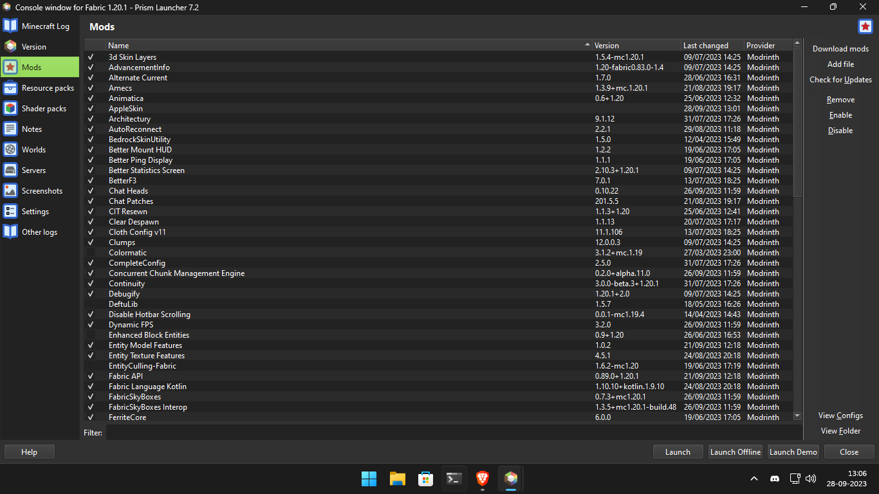Check the EntityCulling-Fabric checkbox

pyautogui.click(x=90, y=365)
